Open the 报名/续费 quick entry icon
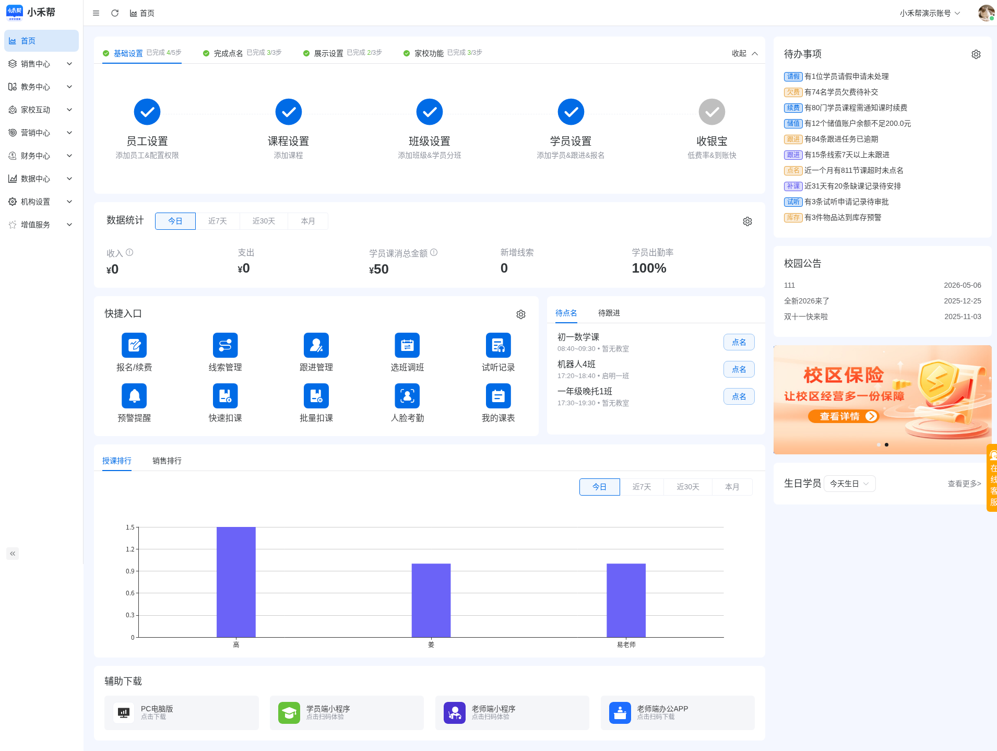 click(134, 345)
